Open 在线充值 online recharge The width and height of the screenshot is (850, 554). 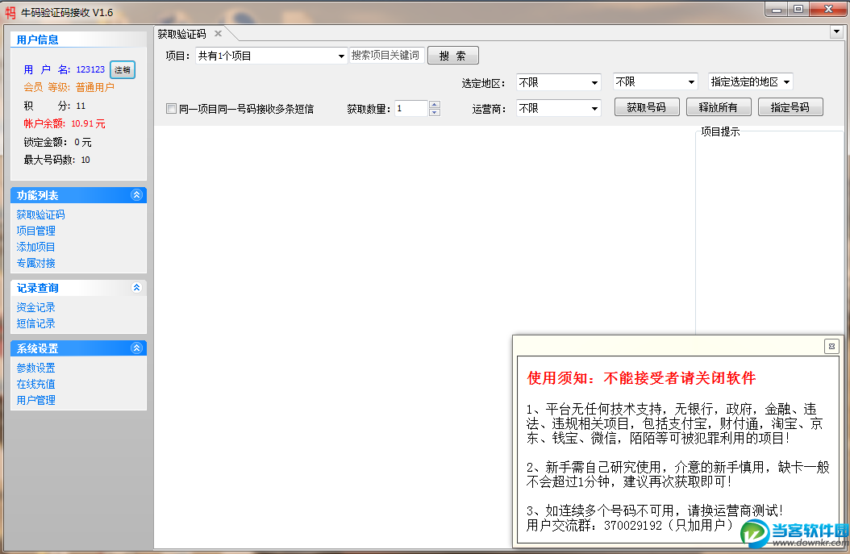[35, 383]
